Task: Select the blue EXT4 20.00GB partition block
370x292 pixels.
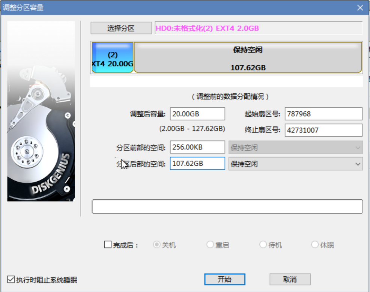Action: [112, 57]
